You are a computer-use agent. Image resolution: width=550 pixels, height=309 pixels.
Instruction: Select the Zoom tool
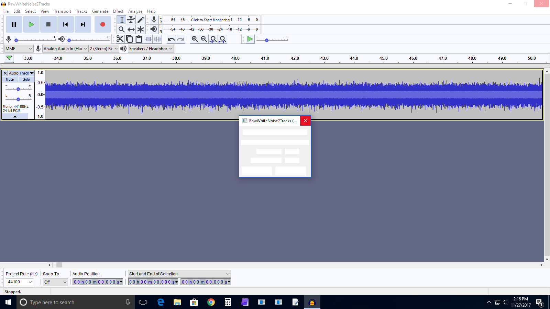point(121,29)
